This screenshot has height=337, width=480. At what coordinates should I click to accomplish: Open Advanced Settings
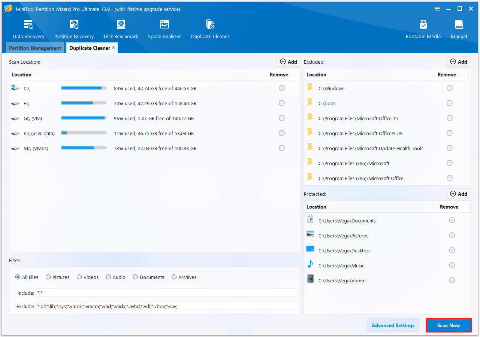393,325
